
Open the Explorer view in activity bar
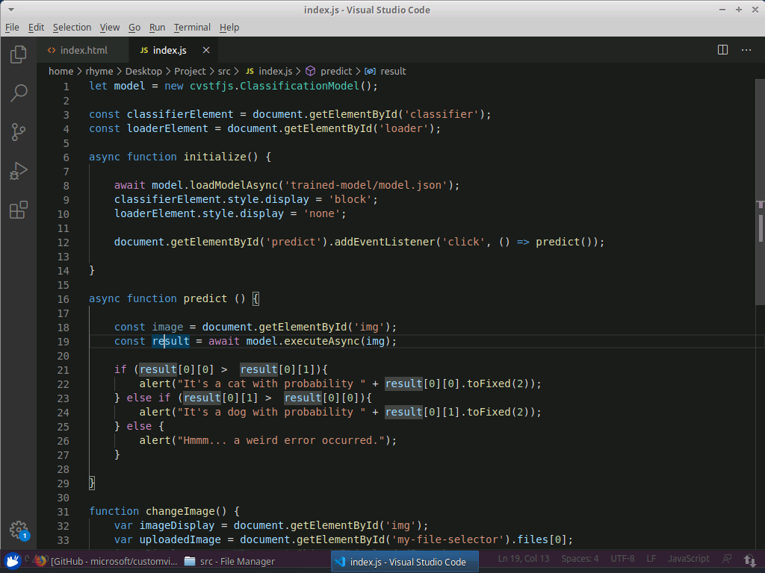19,54
